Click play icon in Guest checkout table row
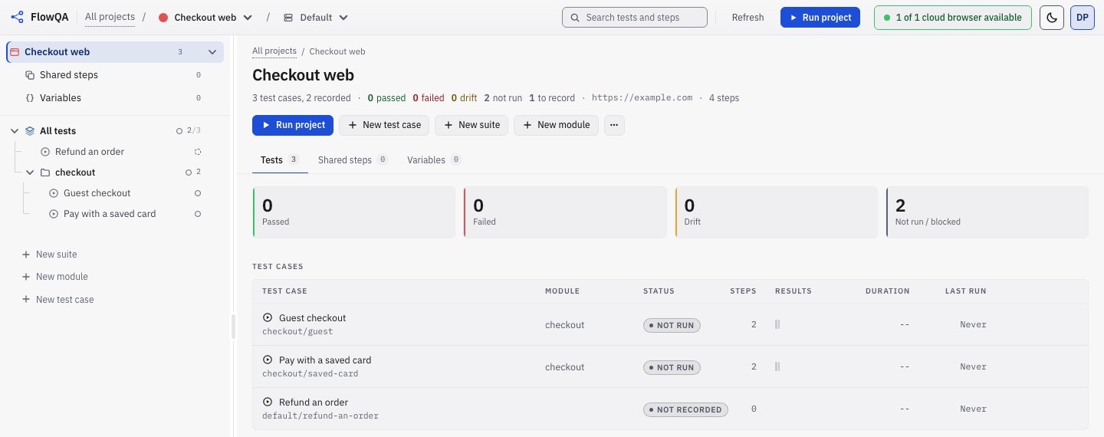The width and height of the screenshot is (1104, 437). [x=268, y=317]
